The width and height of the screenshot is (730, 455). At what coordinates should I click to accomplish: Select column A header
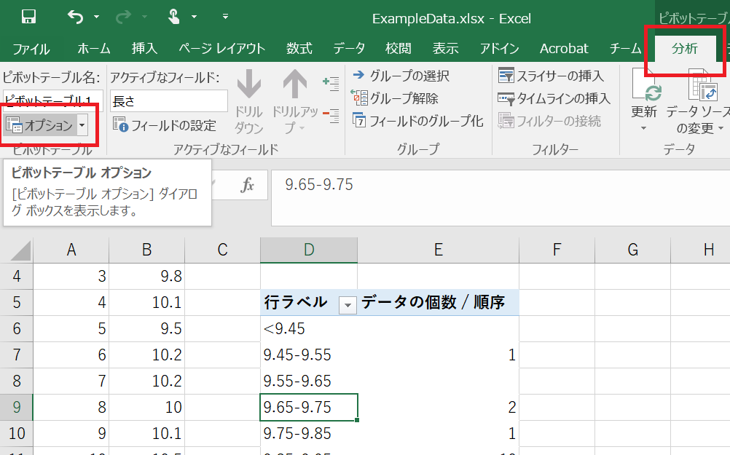pos(71,250)
